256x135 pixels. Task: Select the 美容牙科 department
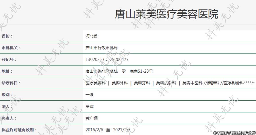[x=142, y=83]
